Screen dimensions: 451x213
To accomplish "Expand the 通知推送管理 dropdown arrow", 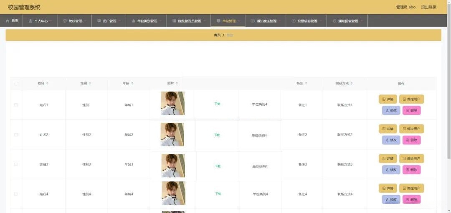I will 279,21.
